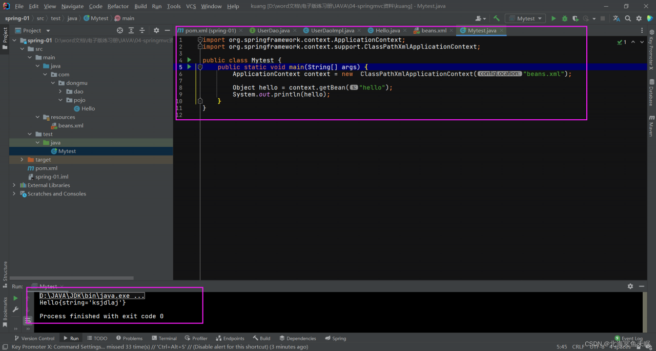This screenshot has height=351, width=656.
Task: Expand External Libraries node
Action: pyautogui.click(x=14, y=185)
